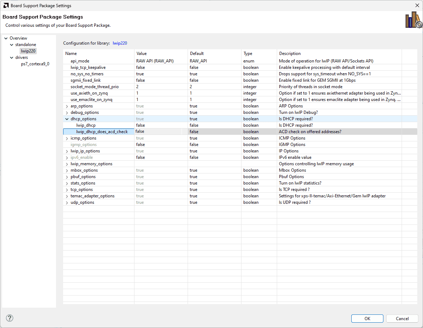Close the Board Support Package Settings dialog
This screenshot has height=328, width=423.
click(x=417, y=5)
